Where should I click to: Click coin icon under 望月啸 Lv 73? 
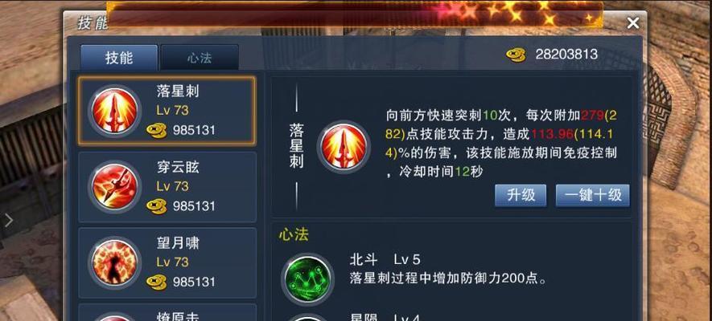[157, 282]
